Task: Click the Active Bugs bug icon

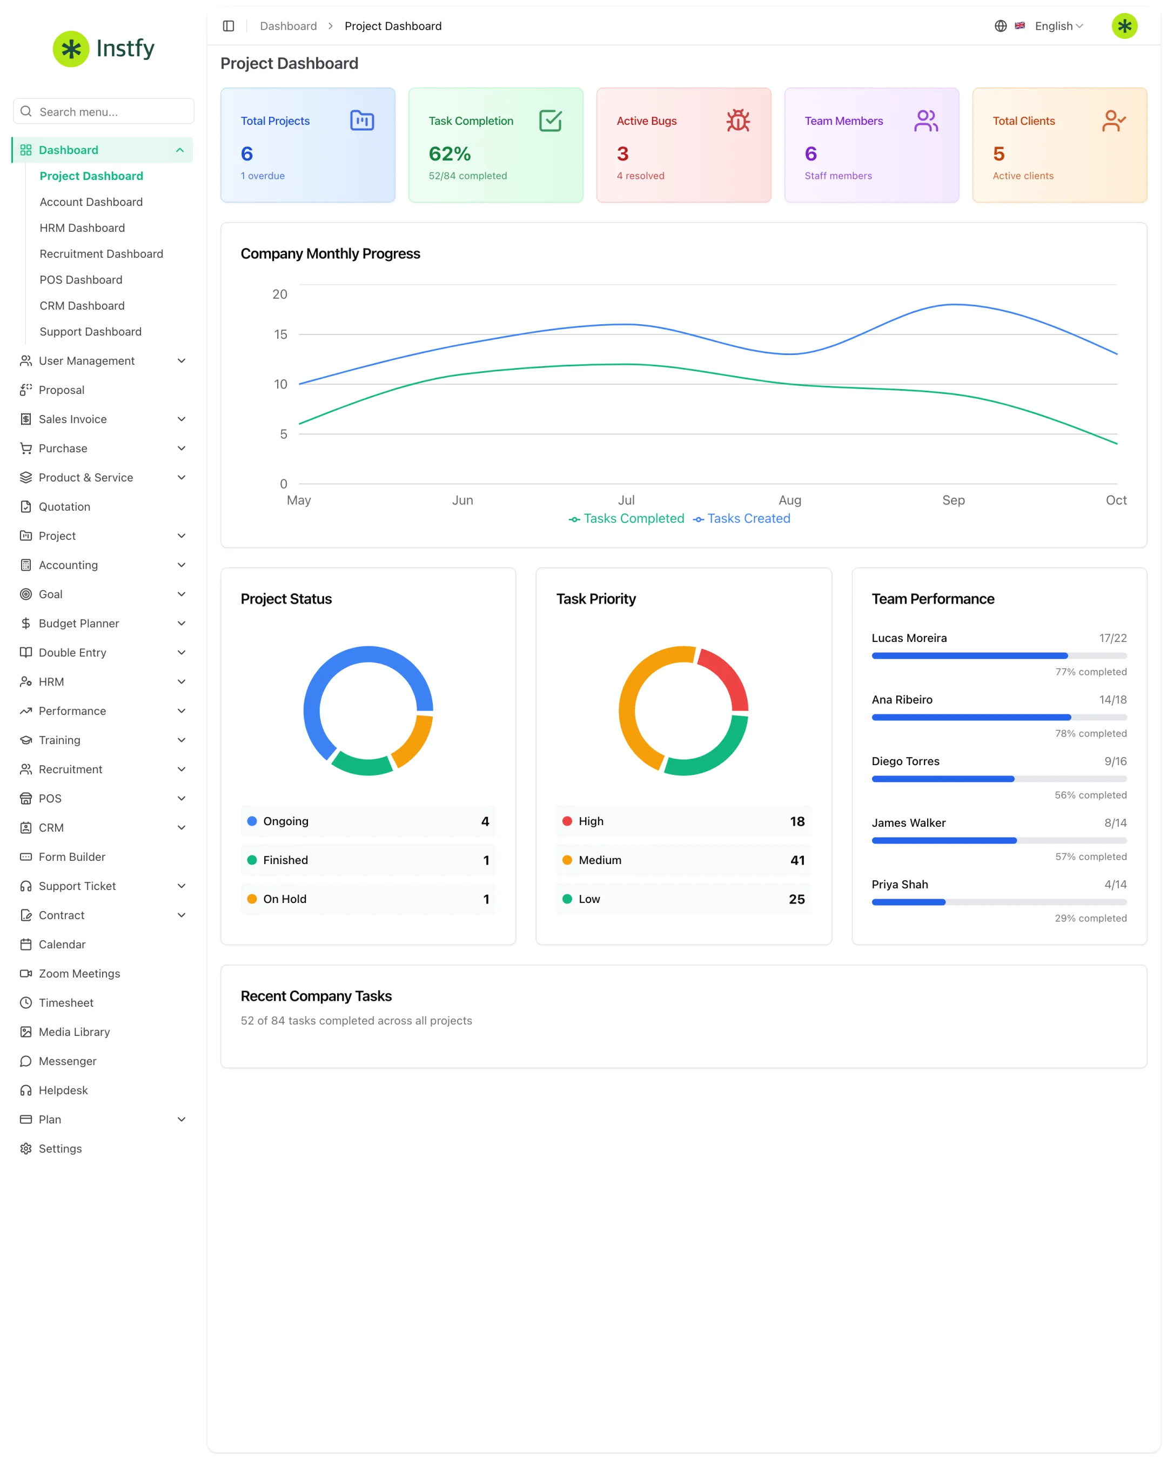Action: point(738,121)
